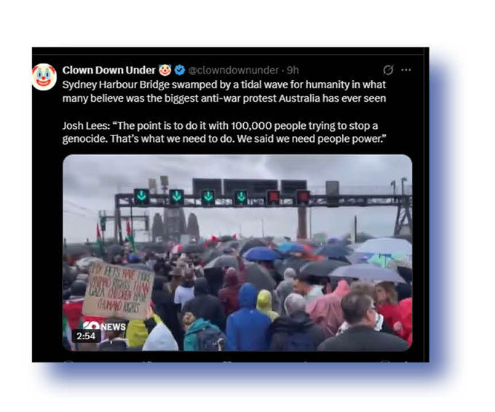This screenshot has height=412, width=495.
Task: Click the clown emoji beside display name
Action: (x=165, y=70)
